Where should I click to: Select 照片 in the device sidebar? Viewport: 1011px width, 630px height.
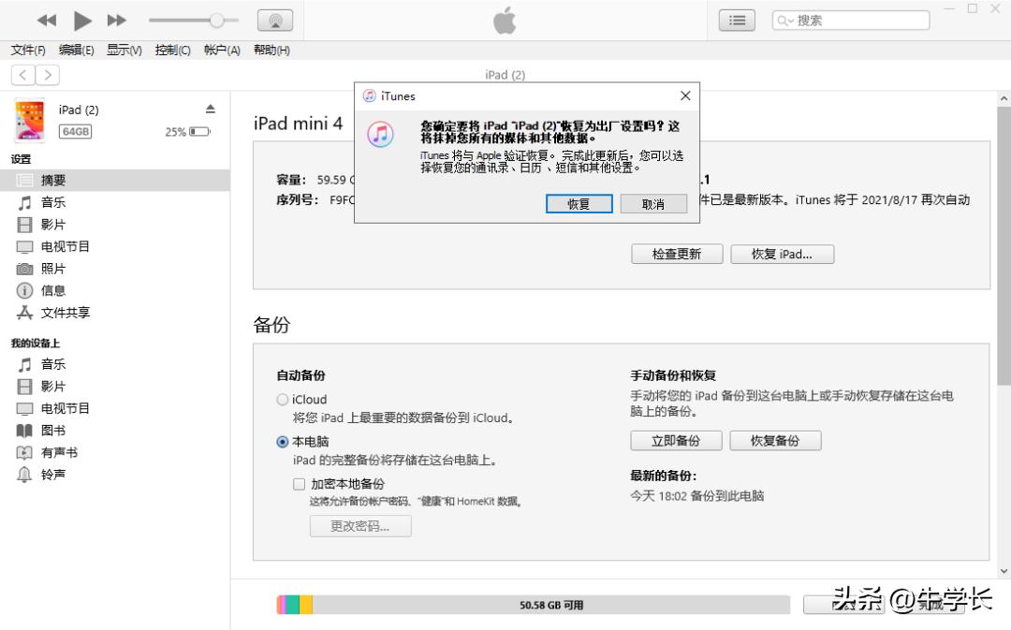click(51, 269)
